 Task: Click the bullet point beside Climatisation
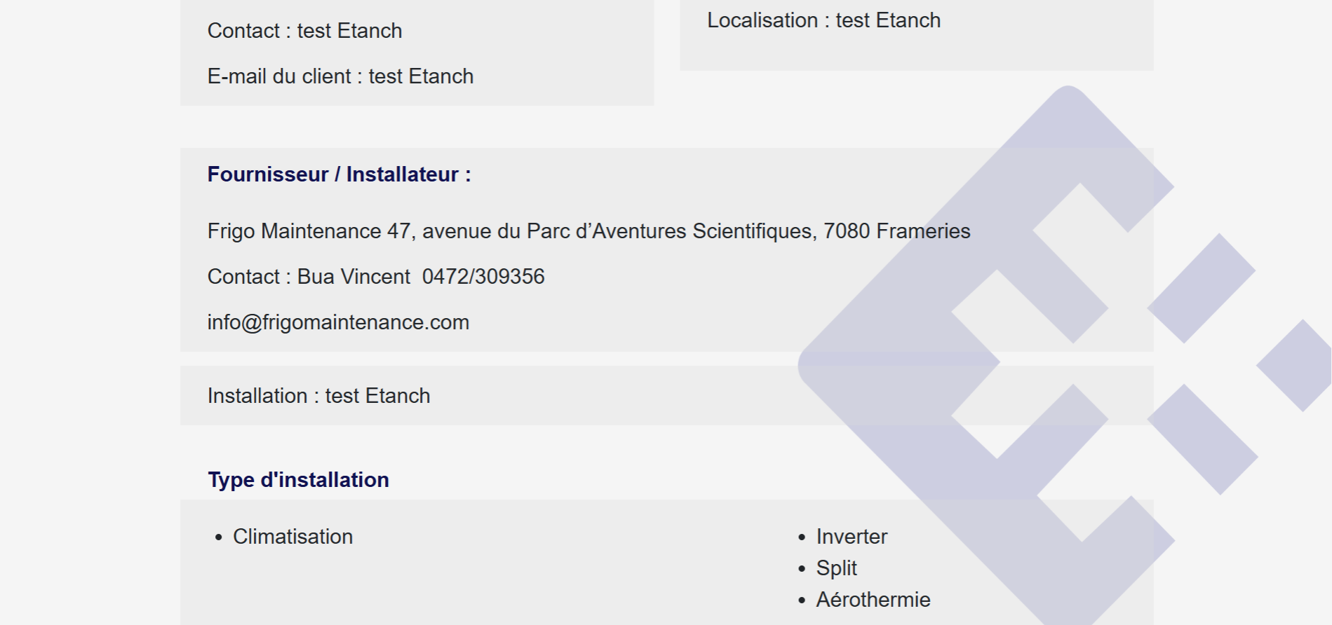(219, 537)
